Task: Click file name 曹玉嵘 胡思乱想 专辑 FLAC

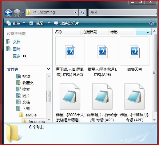Action: point(70,72)
